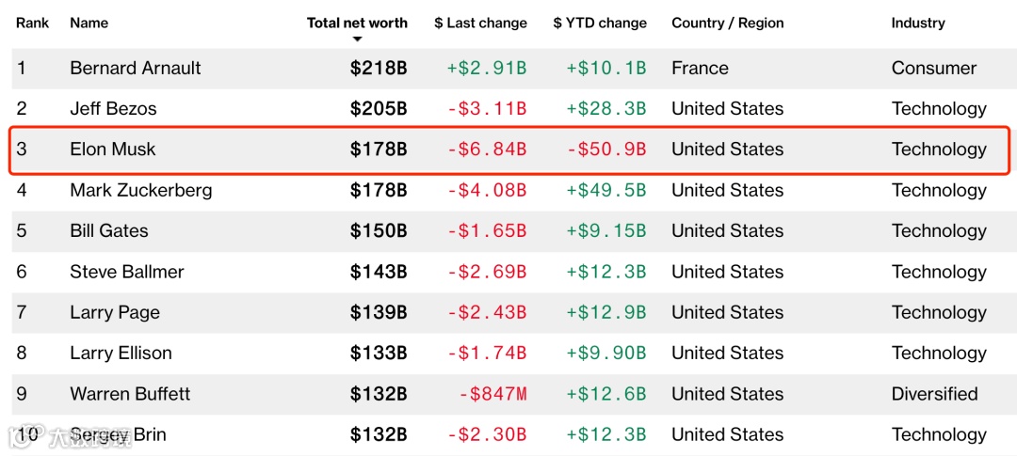The image size is (1017, 456).
Task: Open Steve Ballmer's entry
Action: tap(127, 272)
